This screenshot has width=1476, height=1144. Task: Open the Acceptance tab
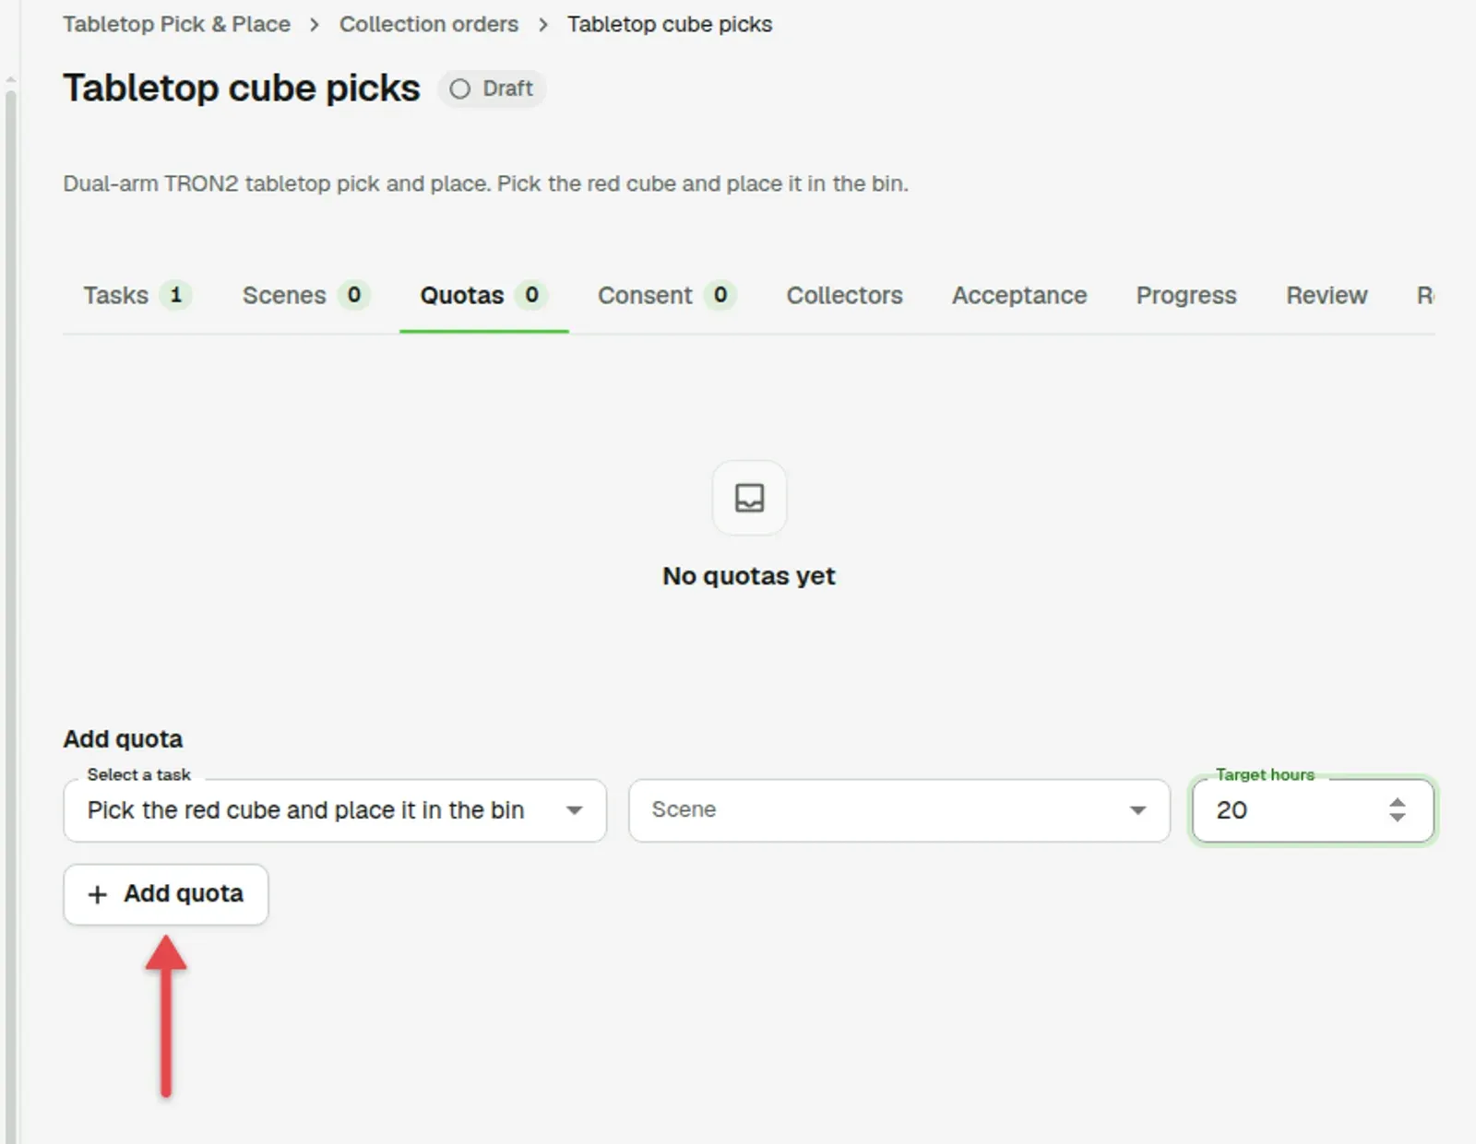coord(1019,295)
